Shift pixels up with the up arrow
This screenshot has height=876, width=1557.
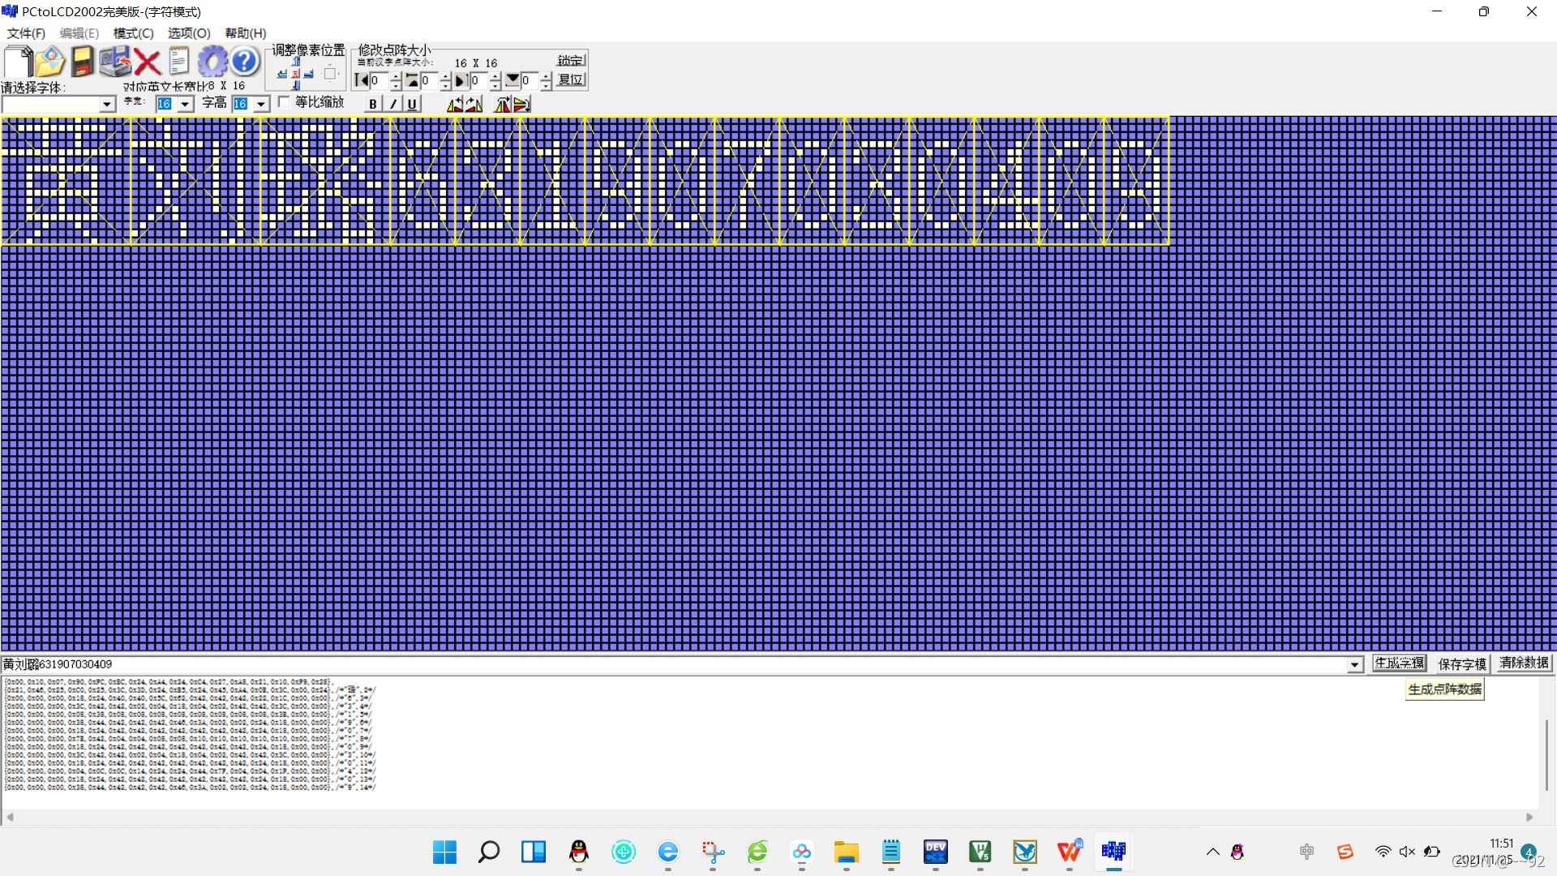click(x=296, y=62)
